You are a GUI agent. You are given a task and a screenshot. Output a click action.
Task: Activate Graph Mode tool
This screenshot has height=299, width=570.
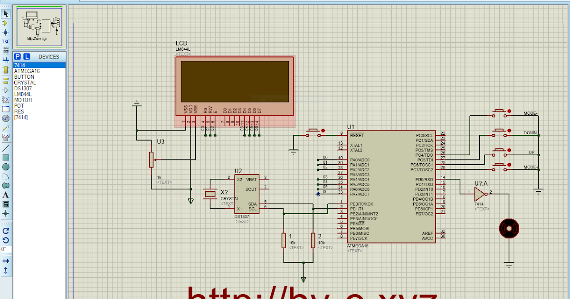6,98
